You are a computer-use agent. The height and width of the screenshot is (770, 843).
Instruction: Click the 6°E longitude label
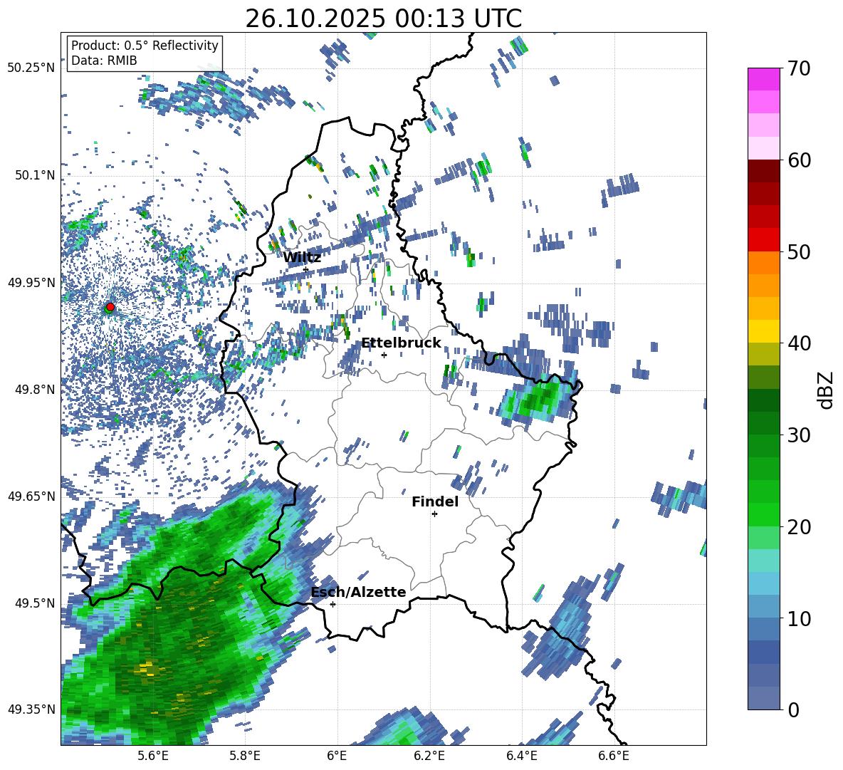click(337, 756)
